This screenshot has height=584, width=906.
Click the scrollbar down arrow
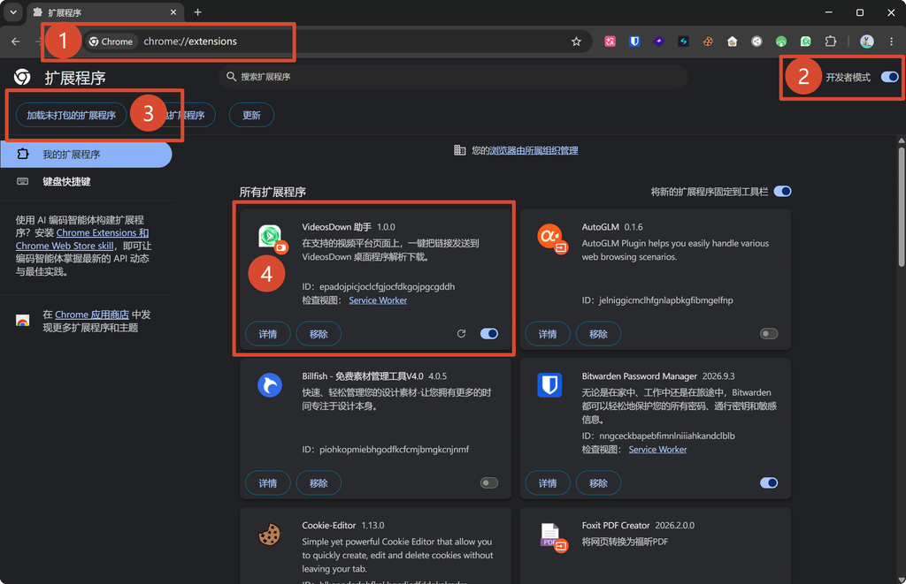click(x=902, y=580)
